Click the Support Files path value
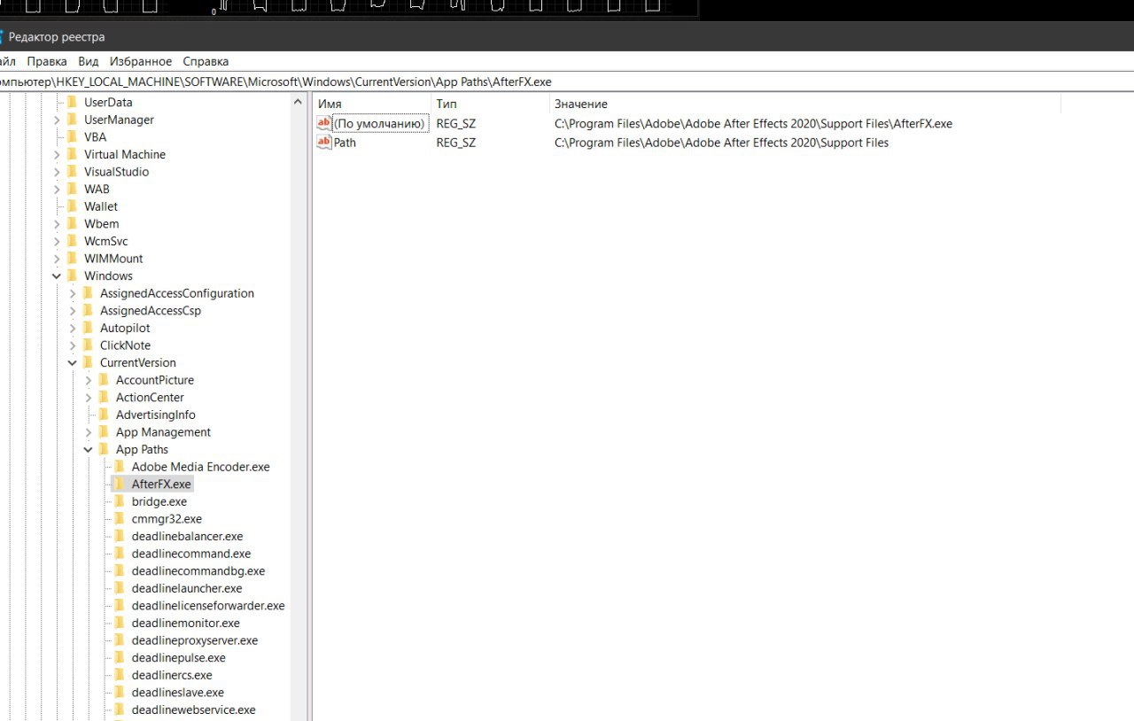 [721, 143]
